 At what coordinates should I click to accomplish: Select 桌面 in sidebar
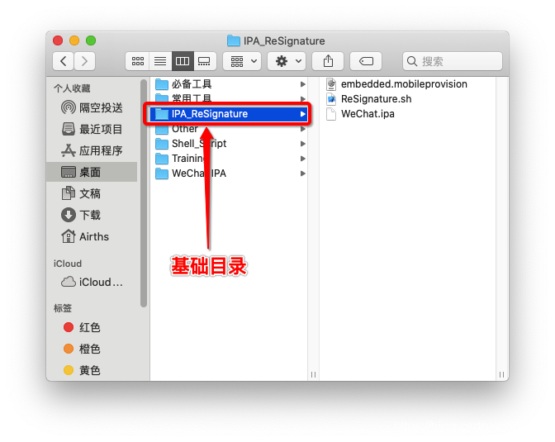click(x=92, y=172)
